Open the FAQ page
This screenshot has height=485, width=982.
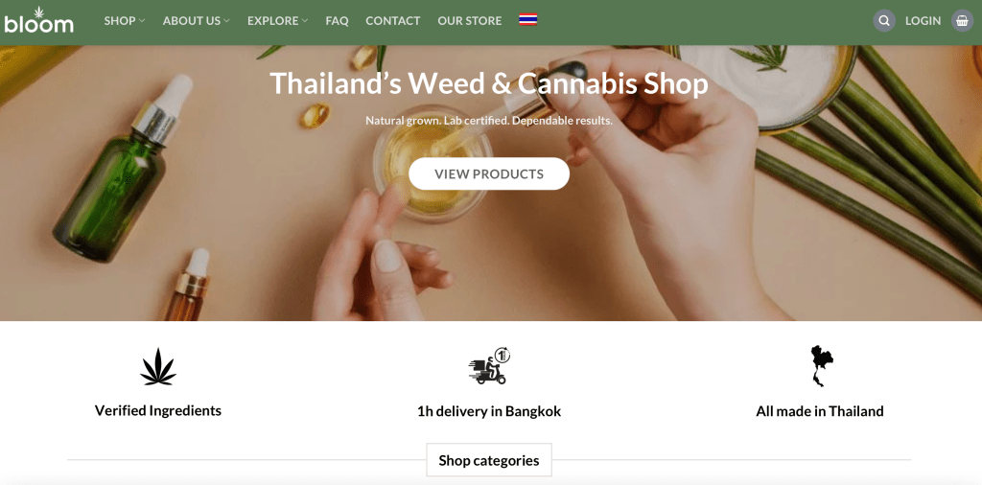(337, 21)
